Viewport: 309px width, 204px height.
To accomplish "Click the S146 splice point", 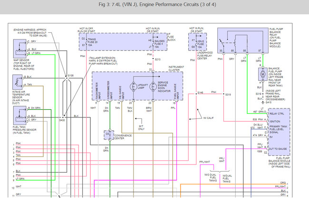I will click(x=196, y=94).
